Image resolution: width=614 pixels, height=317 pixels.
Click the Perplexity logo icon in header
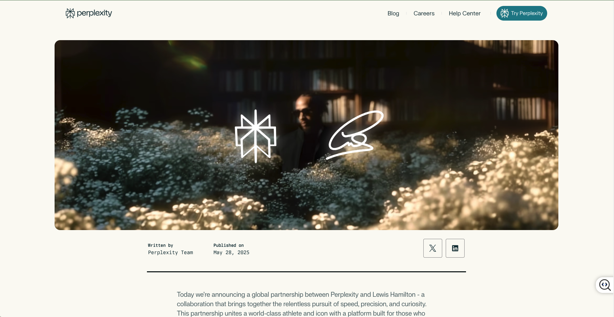pos(70,13)
